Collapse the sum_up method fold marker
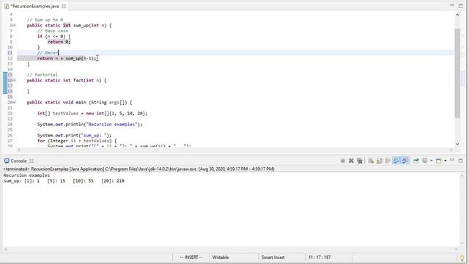This screenshot has height=264, width=469. click(14, 26)
